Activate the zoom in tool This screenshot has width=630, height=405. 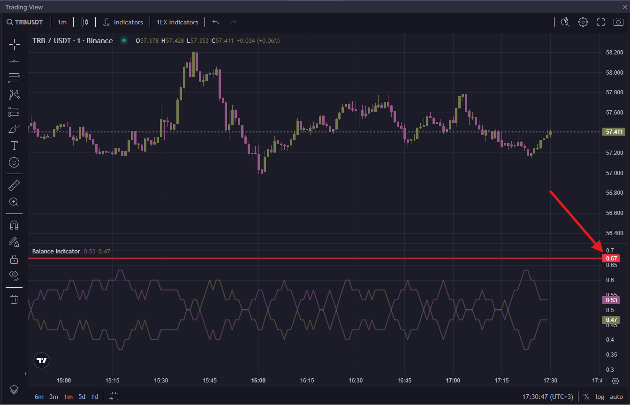(x=14, y=202)
